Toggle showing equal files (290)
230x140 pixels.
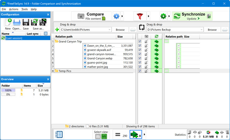tap(121, 135)
